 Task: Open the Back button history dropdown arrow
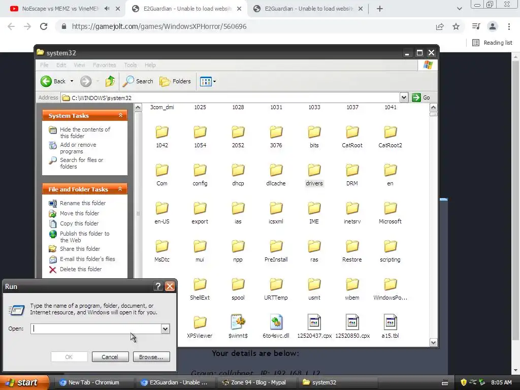pyautogui.click(x=72, y=81)
